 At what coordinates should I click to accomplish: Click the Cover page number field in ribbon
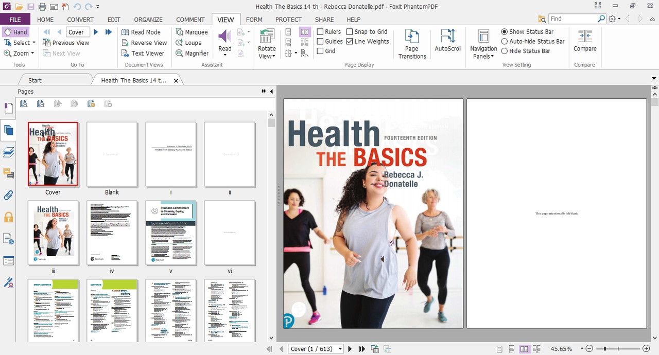tap(78, 32)
